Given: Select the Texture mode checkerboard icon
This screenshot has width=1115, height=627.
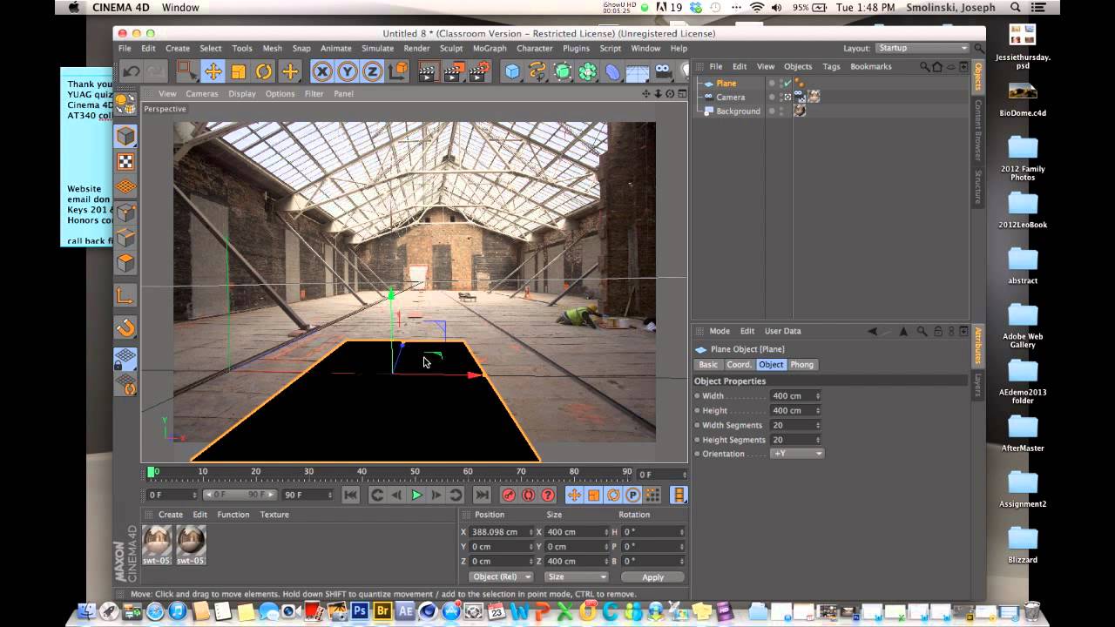Looking at the screenshot, I should (126, 161).
